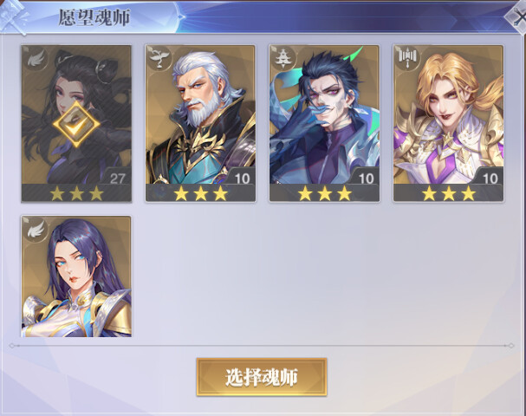Click the wing icon on the purple-haired card
This screenshot has width=526, height=416.
(36, 230)
